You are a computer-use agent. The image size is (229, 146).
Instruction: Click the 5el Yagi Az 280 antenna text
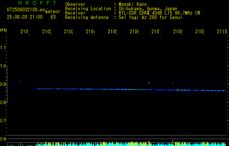(x=150, y=18)
